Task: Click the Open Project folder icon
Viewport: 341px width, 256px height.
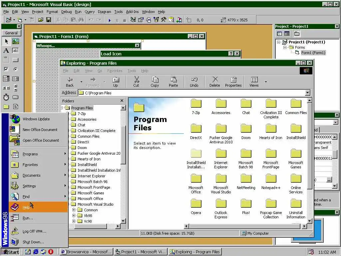Action: coord(41,20)
